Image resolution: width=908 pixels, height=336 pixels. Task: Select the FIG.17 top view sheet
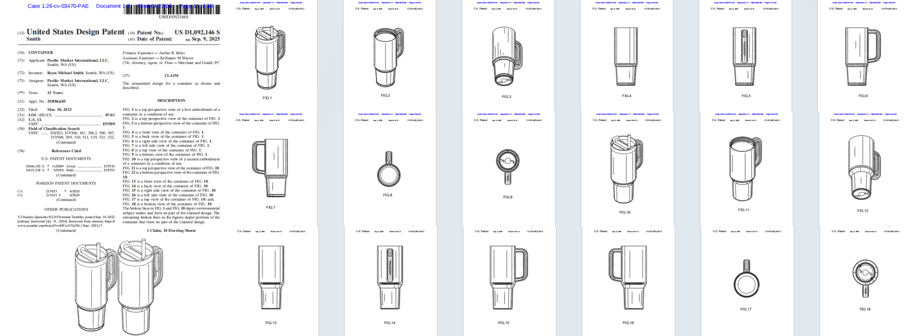point(747,281)
